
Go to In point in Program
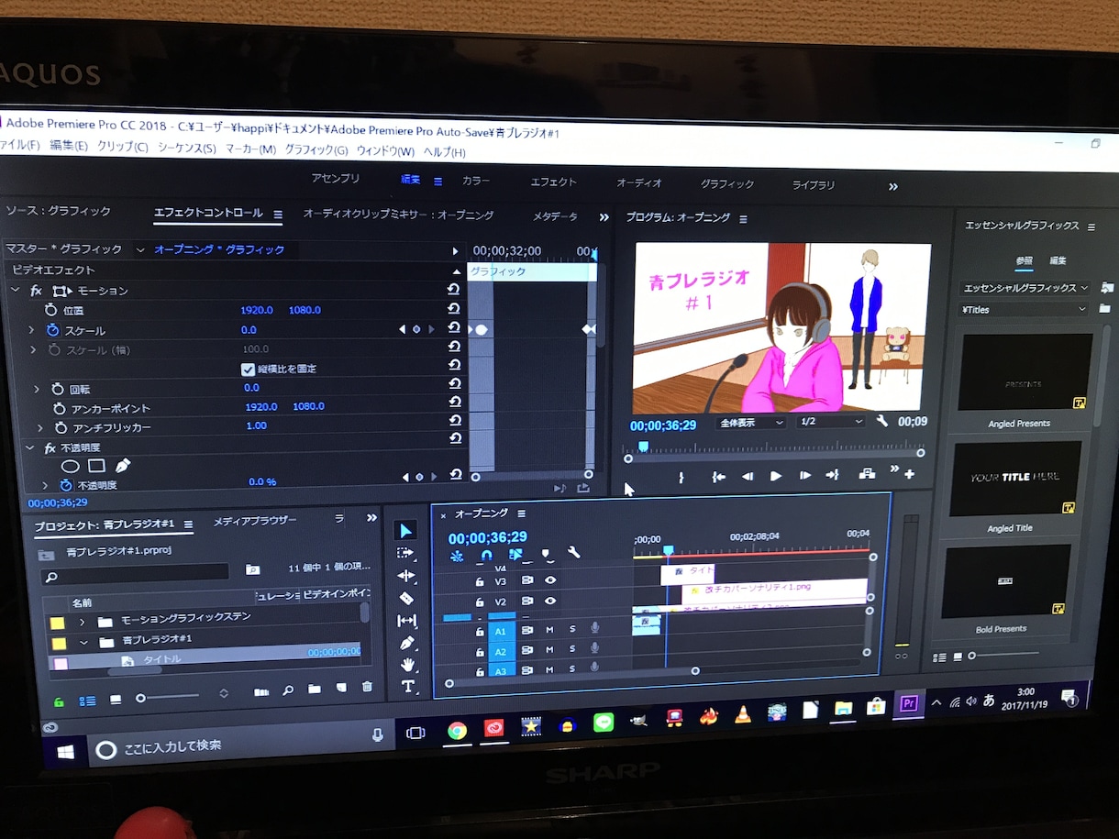[718, 477]
